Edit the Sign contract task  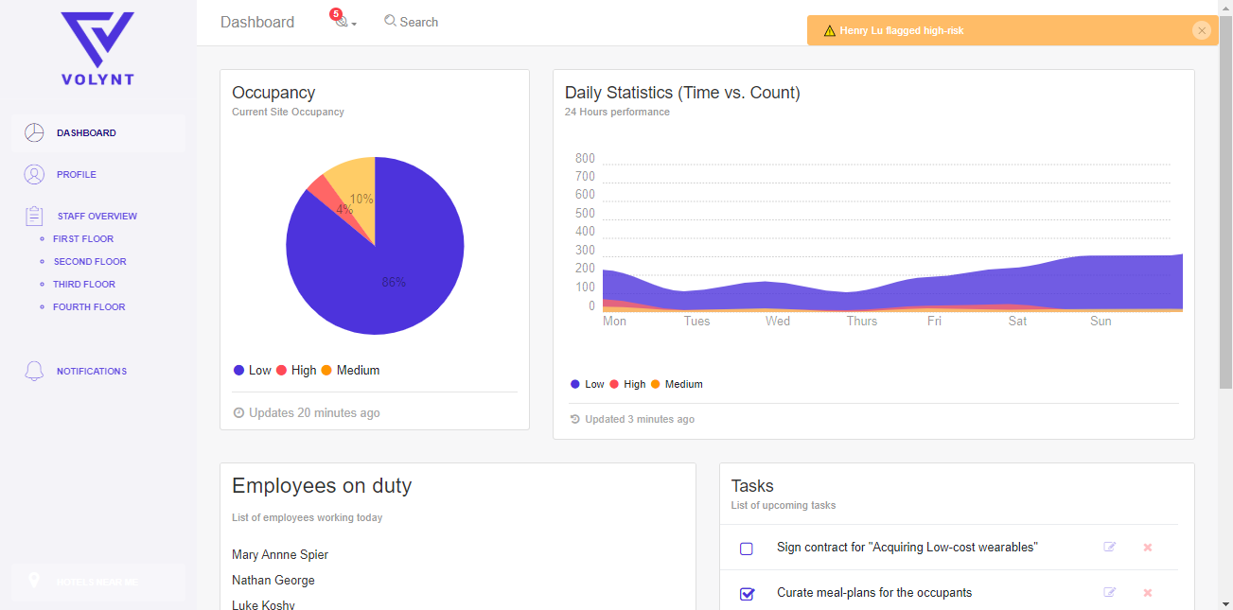(x=1110, y=547)
